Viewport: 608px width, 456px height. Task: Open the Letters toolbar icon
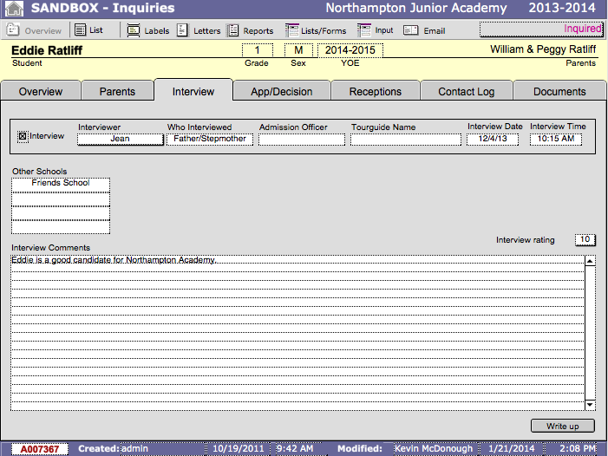182,30
